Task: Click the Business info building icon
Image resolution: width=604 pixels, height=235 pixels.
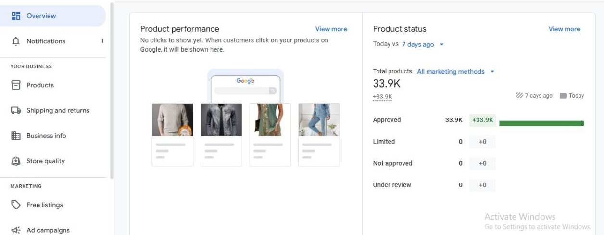Action: [x=16, y=136]
